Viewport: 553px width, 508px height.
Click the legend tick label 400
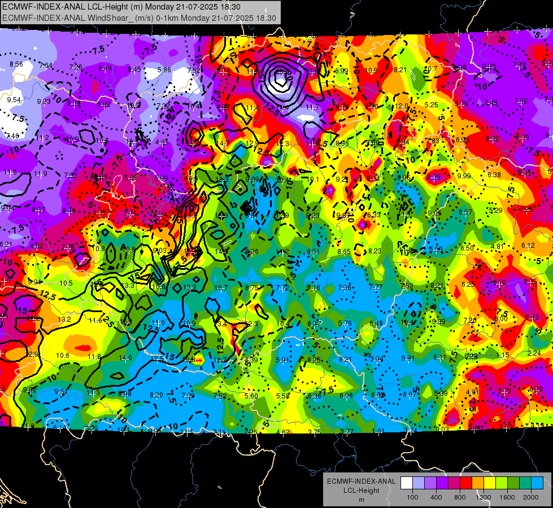436,497
